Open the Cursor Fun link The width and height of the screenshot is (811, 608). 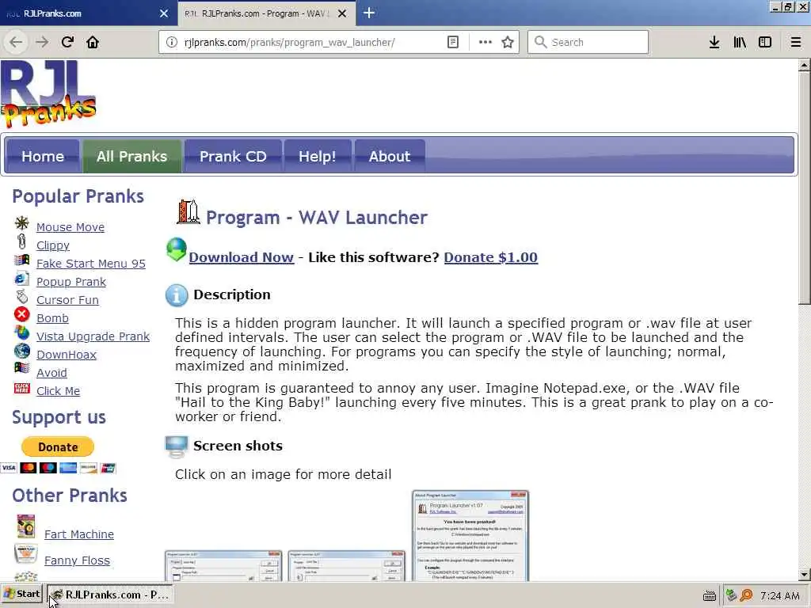pyautogui.click(x=67, y=300)
